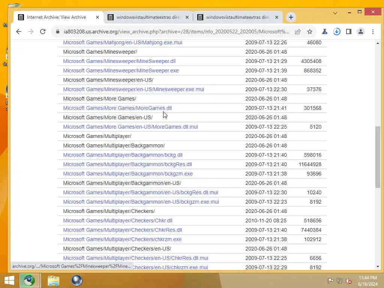Open the en-US/bckgRes.dll.mui link
The image size is (384, 288).
click(x=141, y=192)
